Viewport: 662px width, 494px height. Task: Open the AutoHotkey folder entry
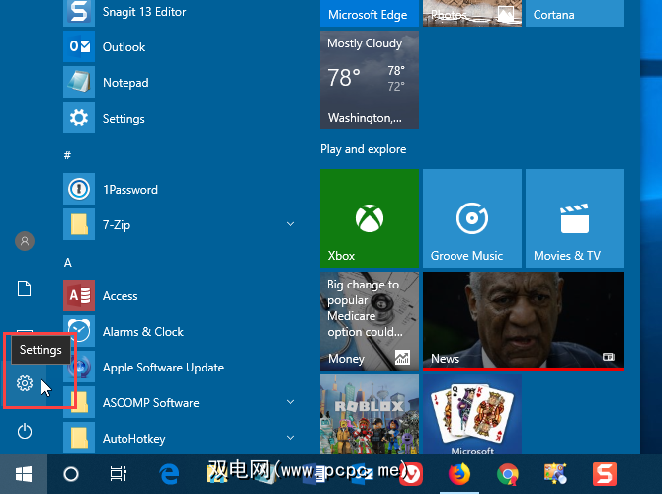(182, 438)
